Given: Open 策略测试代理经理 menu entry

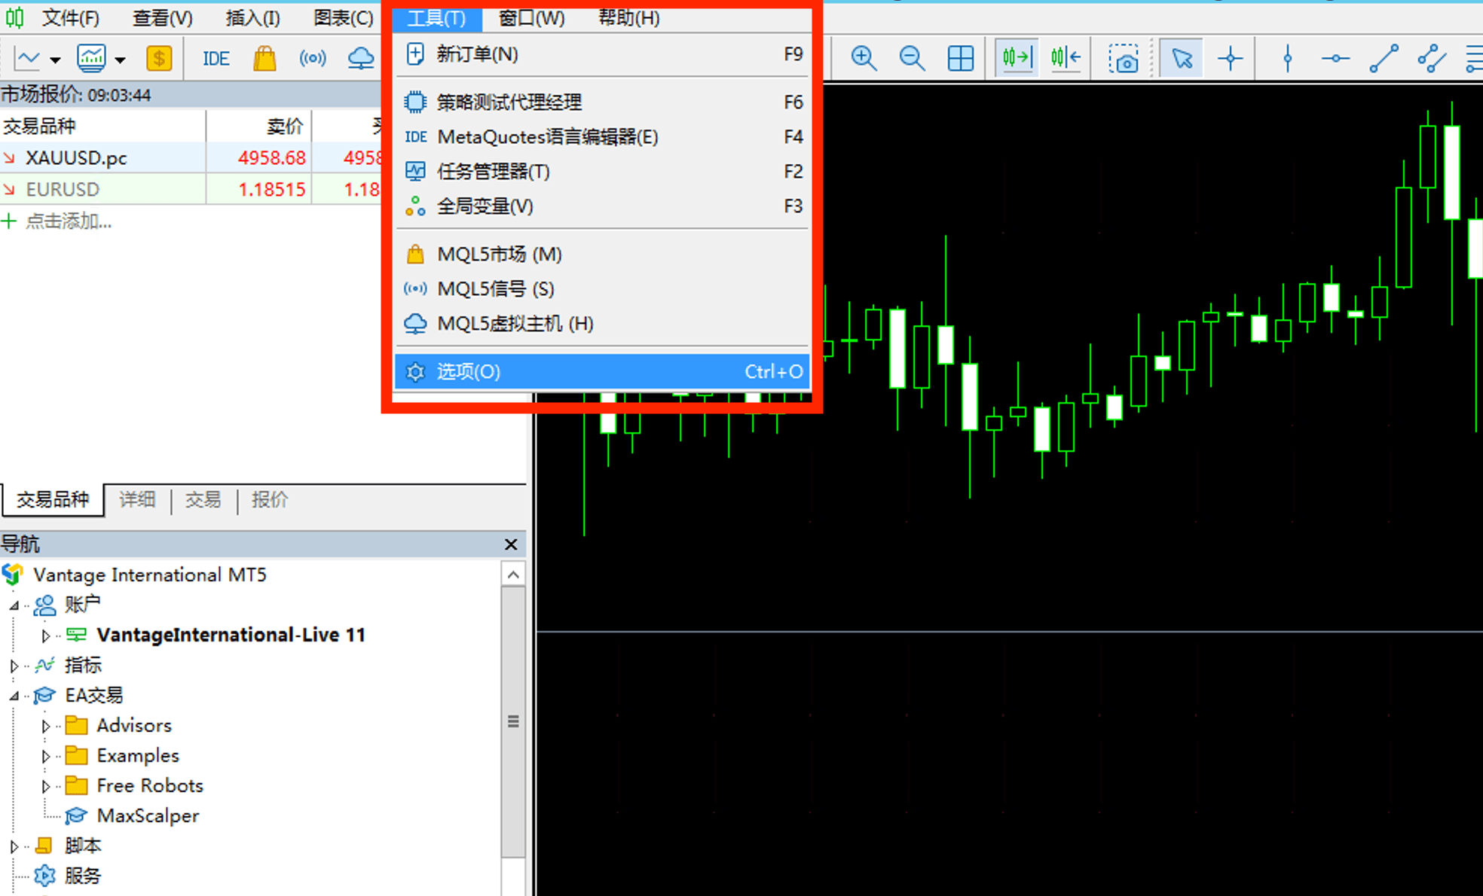Looking at the screenshot, I should (x=509, y=102).
